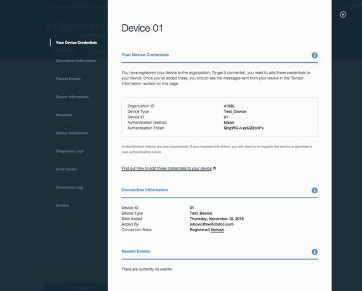
Task: Click non-recoverable authentication tokens warning text
Action: pyautogui.click(x=217, y=149)
